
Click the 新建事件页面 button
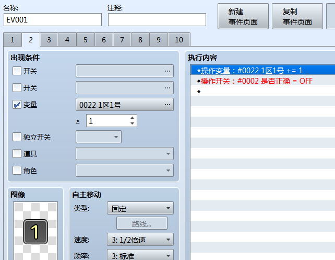click(243, 16)
